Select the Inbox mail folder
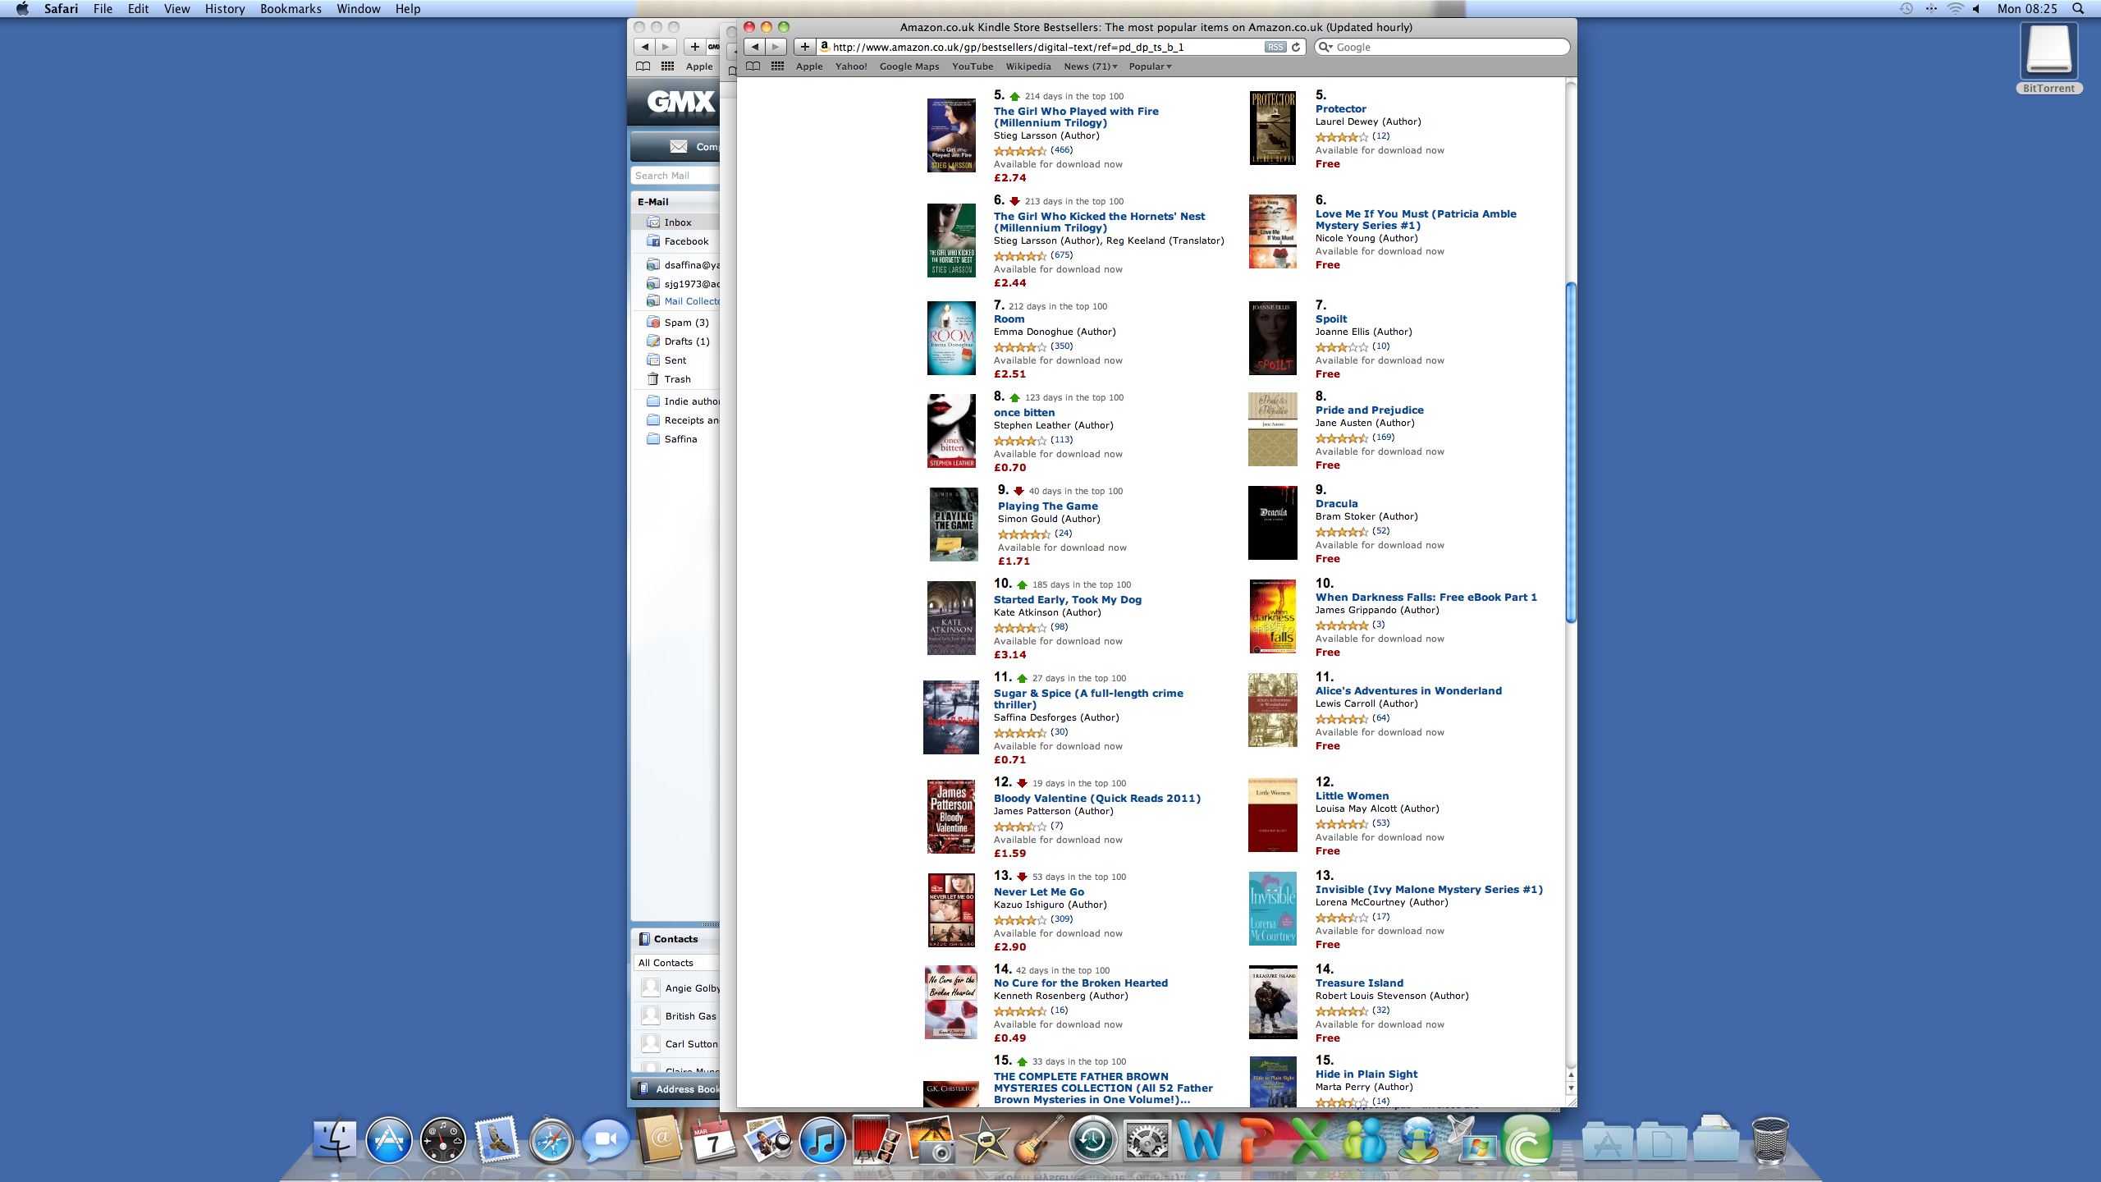Image resolution: width=2101 pixels, height=1182 pixels. pos(678,222)
